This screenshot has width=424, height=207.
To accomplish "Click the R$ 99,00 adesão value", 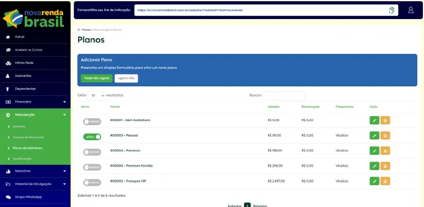I will tap(274, 136).
